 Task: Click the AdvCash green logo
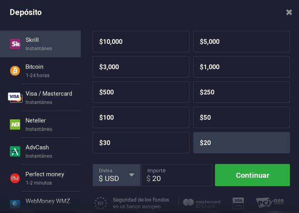tap(15, 151)
